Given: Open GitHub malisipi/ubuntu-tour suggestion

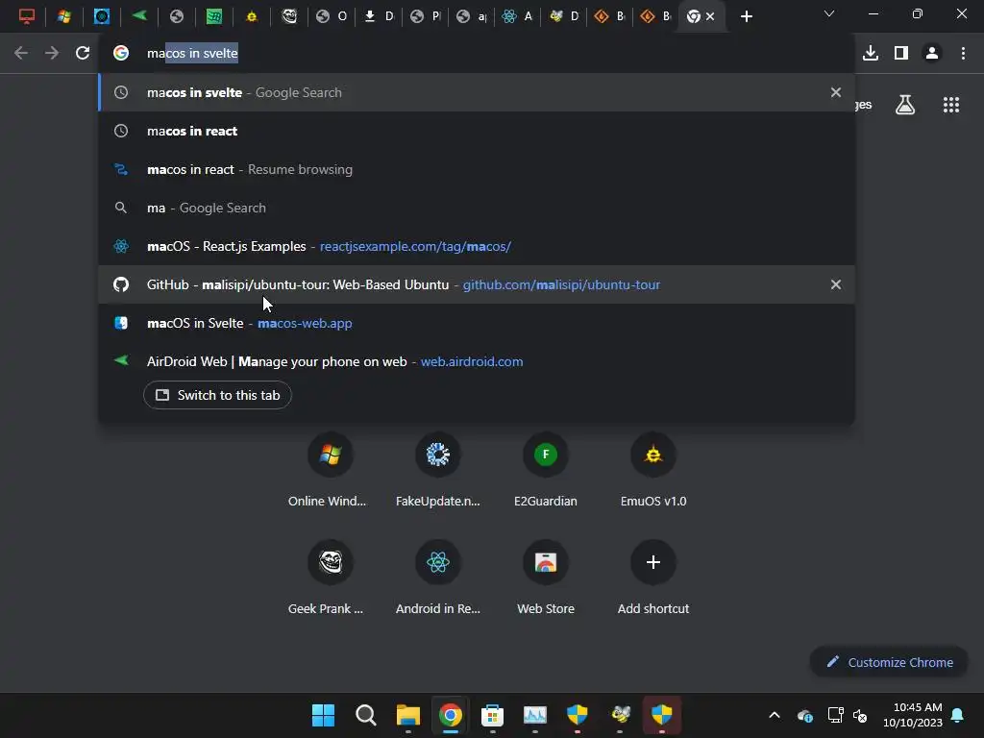Looking at the screenshot, I should point(477,284).
